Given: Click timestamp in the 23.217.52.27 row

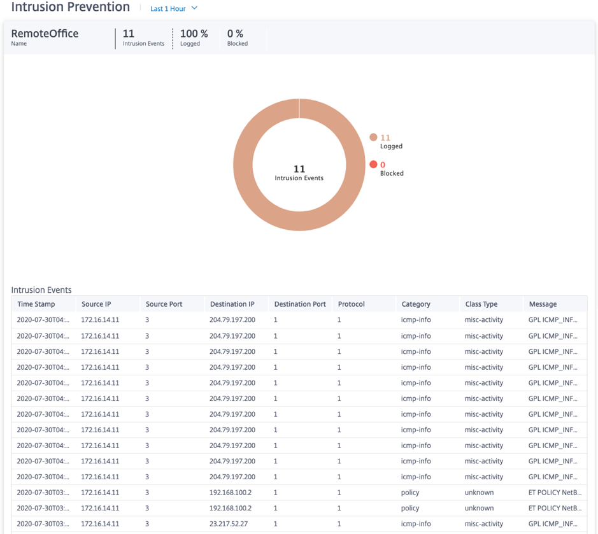Looking at the screenshot, I should (x=43, y=524).
